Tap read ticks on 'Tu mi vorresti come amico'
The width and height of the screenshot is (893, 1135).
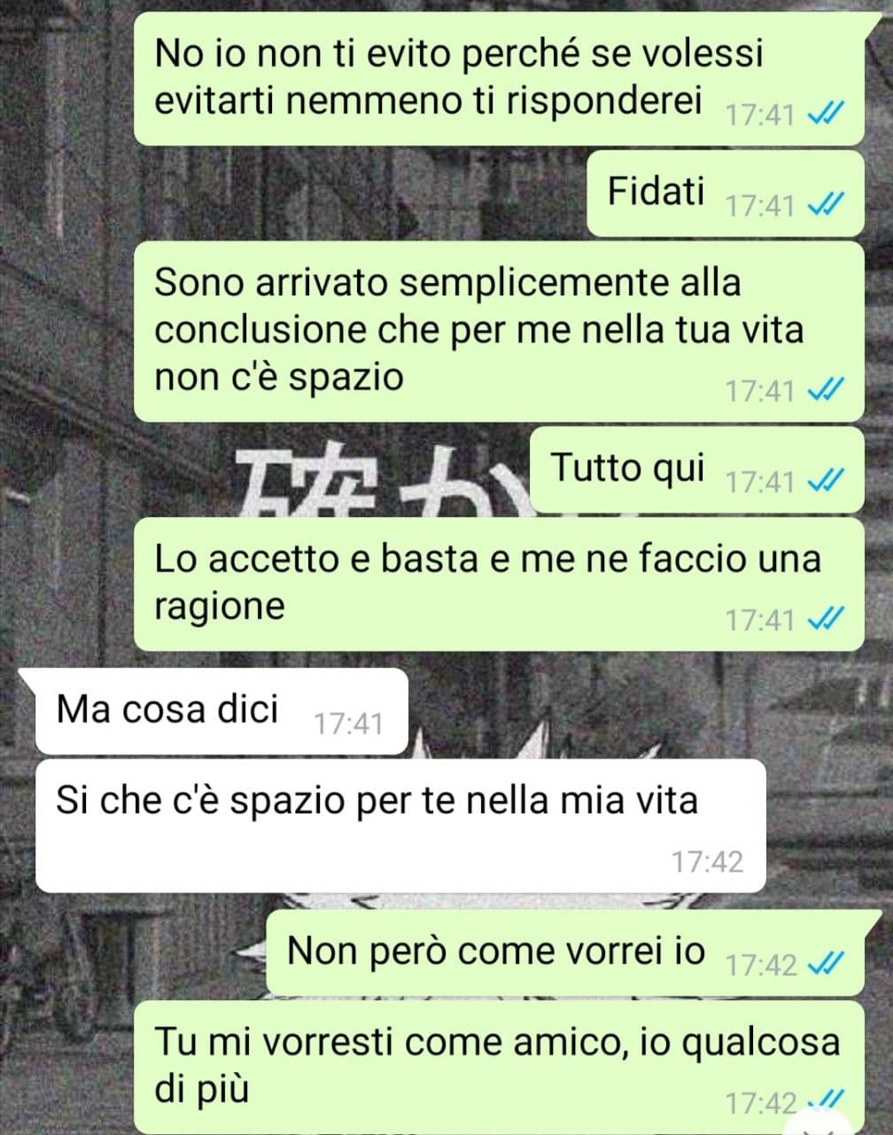point(826,1102)
